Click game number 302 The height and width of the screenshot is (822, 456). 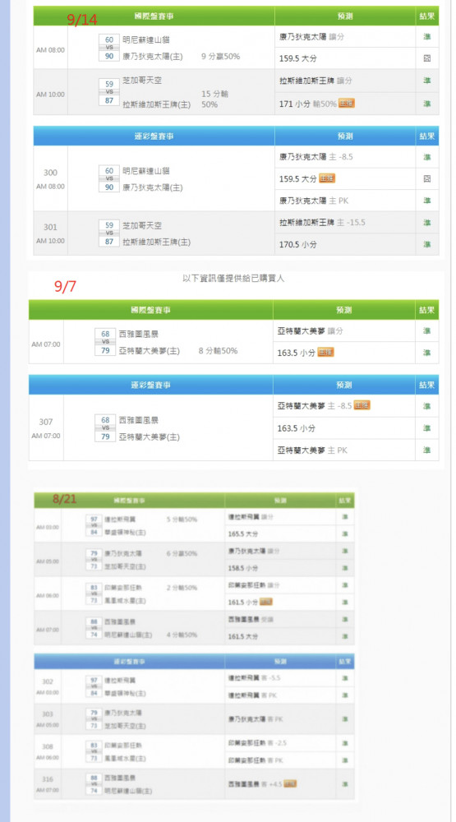point(48,682)
